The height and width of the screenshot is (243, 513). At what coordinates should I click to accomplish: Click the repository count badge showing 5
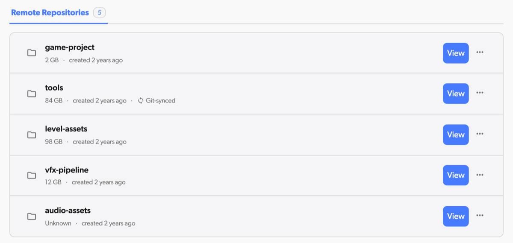100,12
